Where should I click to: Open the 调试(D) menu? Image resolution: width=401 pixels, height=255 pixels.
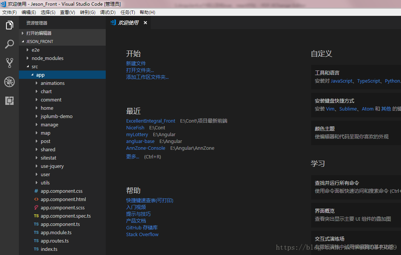[x=108, y=12]
